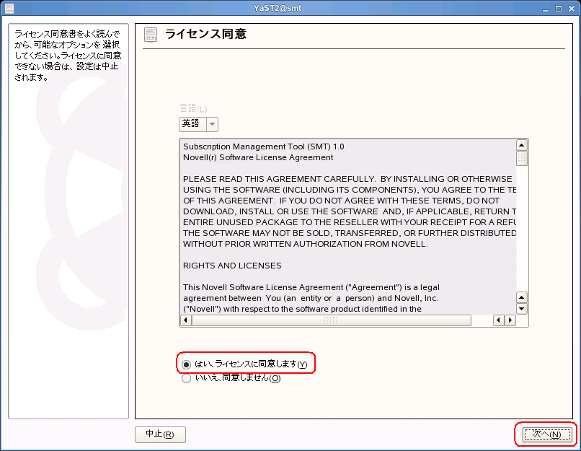Open the 言語 language dropdown arrow
The image size is (581, 451).
click(x=212, y=124)
